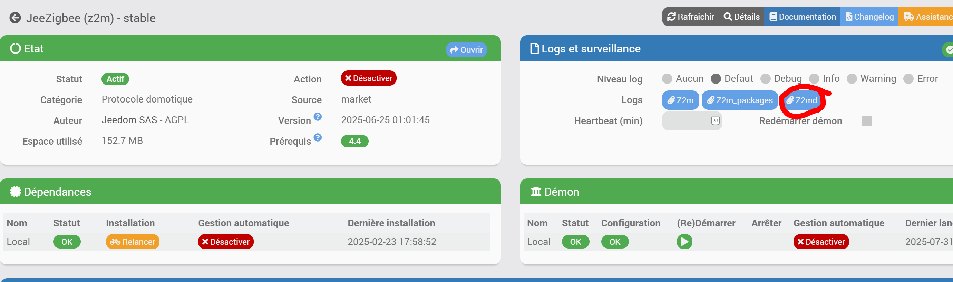The image size is (953, 282).
Task: Click the version date 2025-06-25 01:01:45
Action: [x=385, y=120]
